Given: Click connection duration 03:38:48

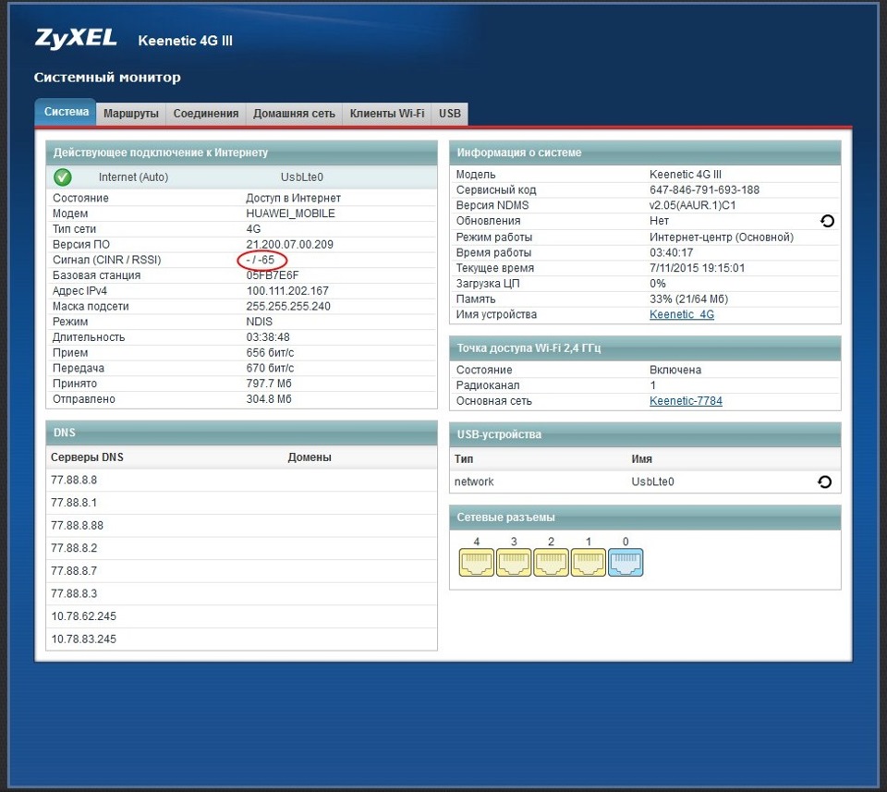Looking at the screenshot, I should coord(268,336).
